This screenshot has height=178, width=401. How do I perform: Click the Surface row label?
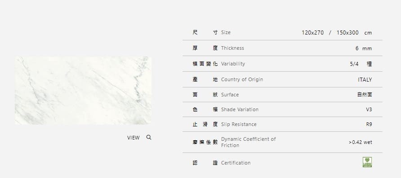coord(230,95)
